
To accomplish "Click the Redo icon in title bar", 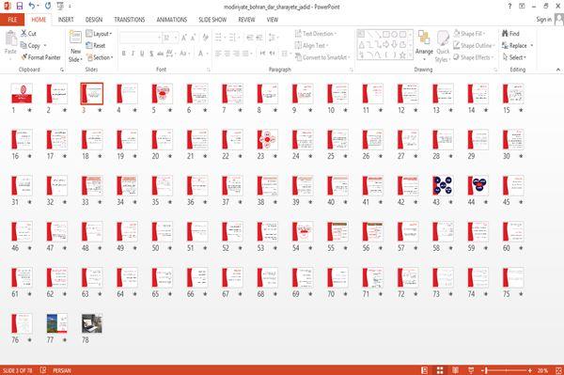I will click(x=48, y=7).
